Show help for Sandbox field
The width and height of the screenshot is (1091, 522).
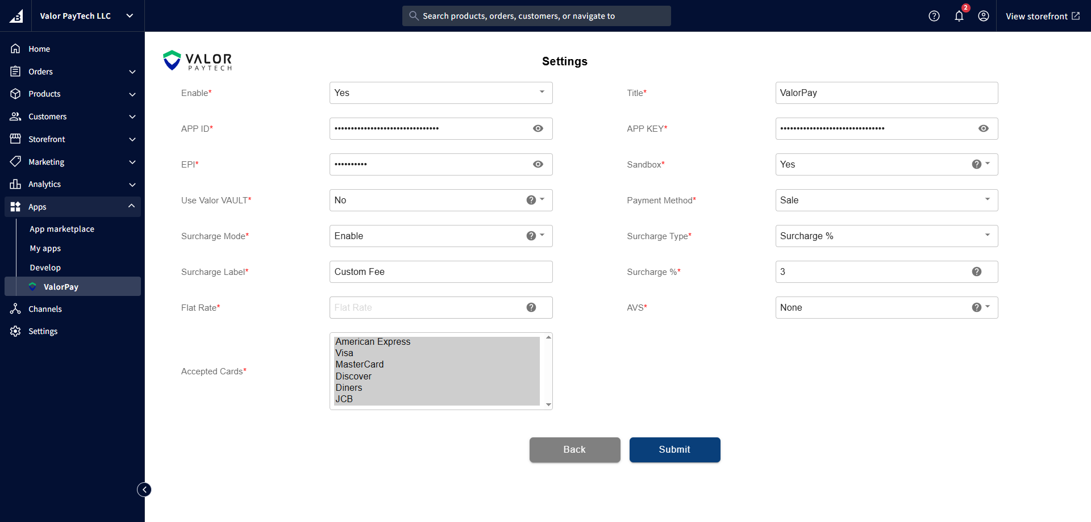(977, 164)
